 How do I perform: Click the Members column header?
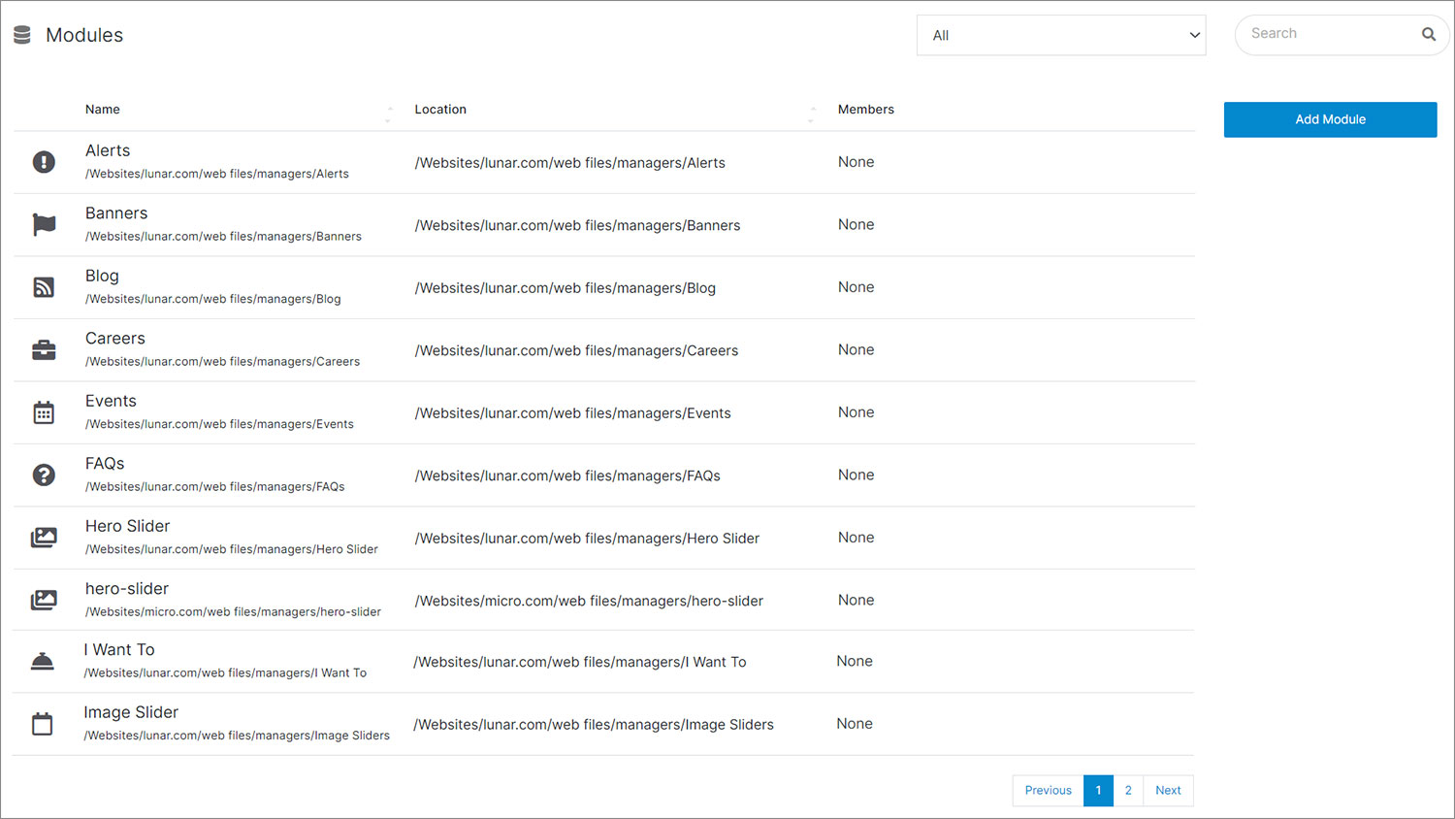866,110
